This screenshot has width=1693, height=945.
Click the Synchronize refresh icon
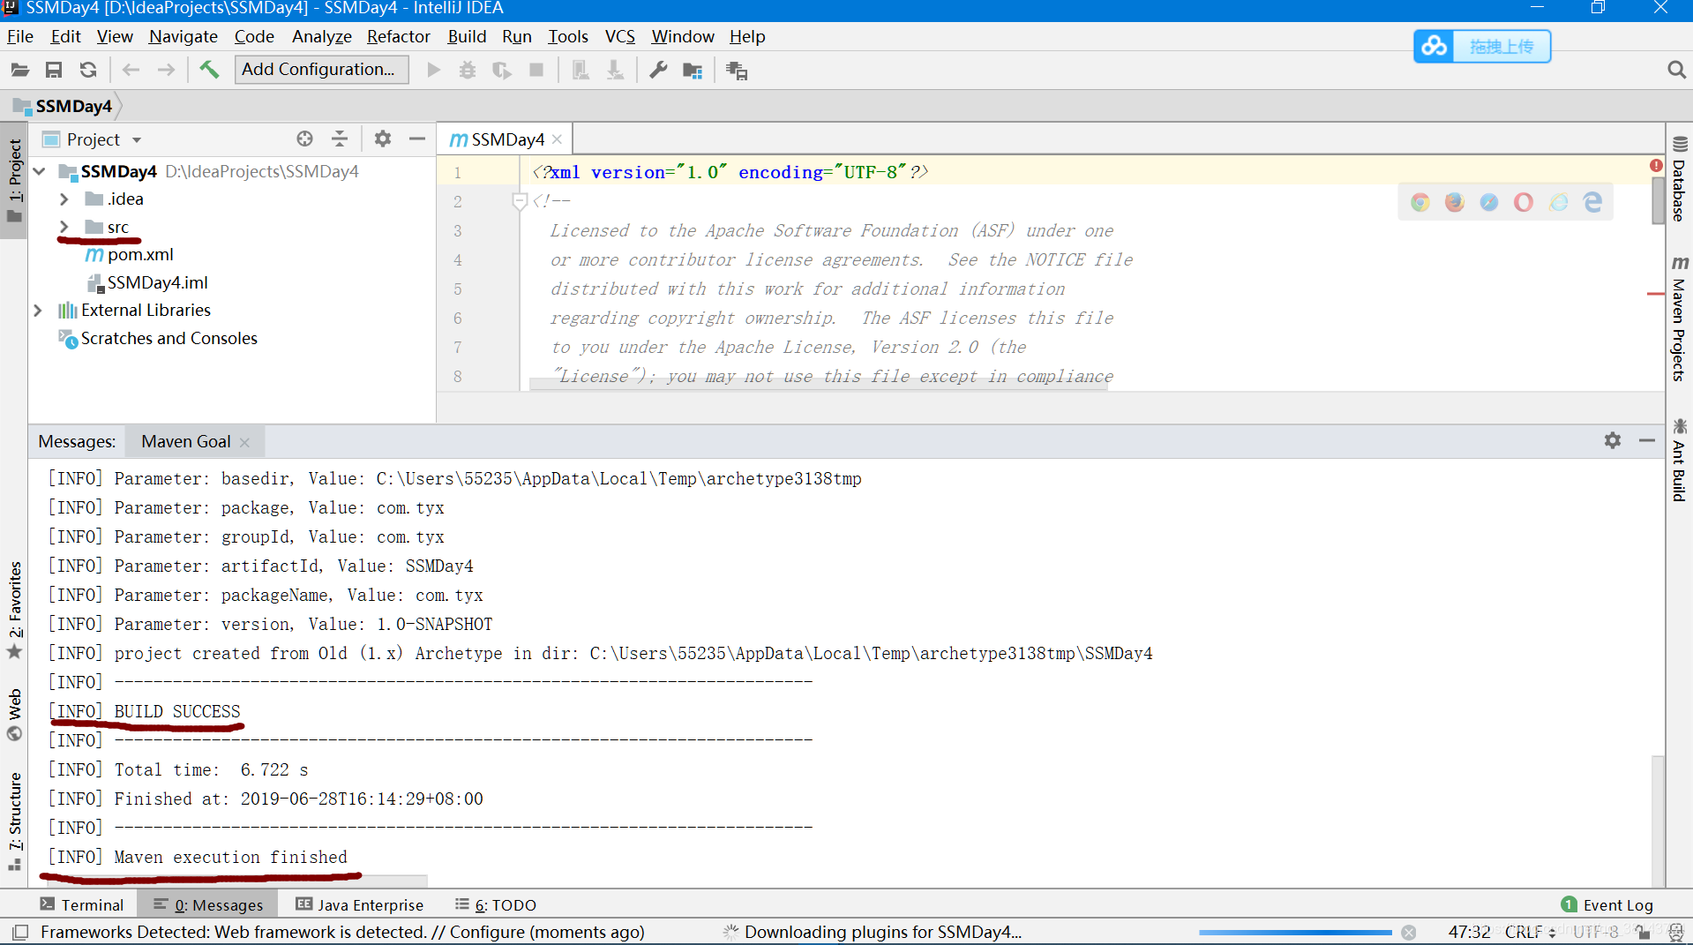[x=88, y=70]
